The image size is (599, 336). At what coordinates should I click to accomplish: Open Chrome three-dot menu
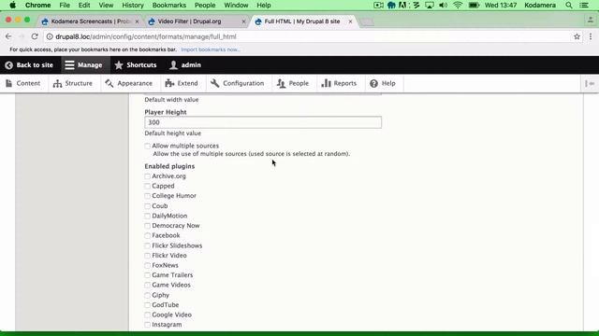[x=591, y=36]
